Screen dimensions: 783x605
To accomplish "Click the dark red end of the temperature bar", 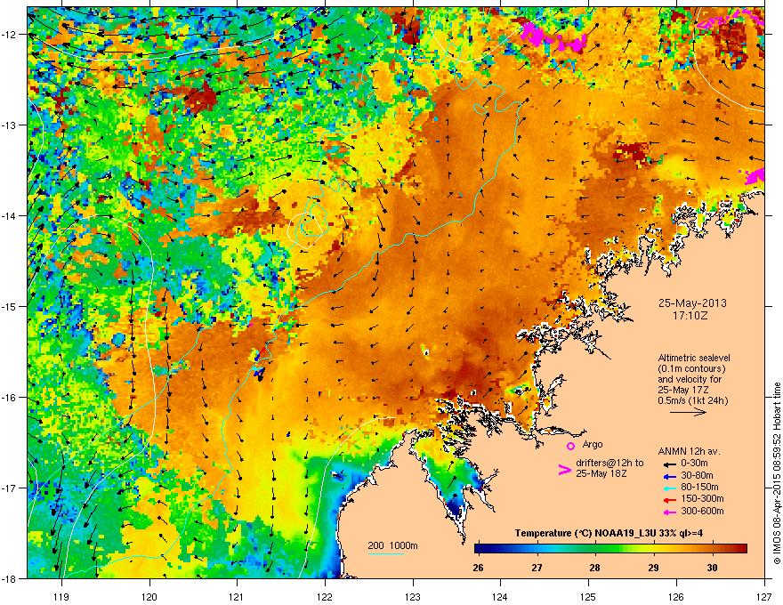I will 741,549.
